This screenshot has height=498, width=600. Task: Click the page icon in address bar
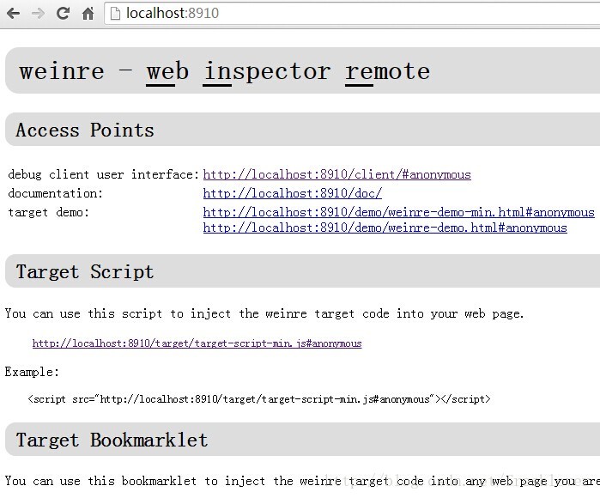coord(115,14)
